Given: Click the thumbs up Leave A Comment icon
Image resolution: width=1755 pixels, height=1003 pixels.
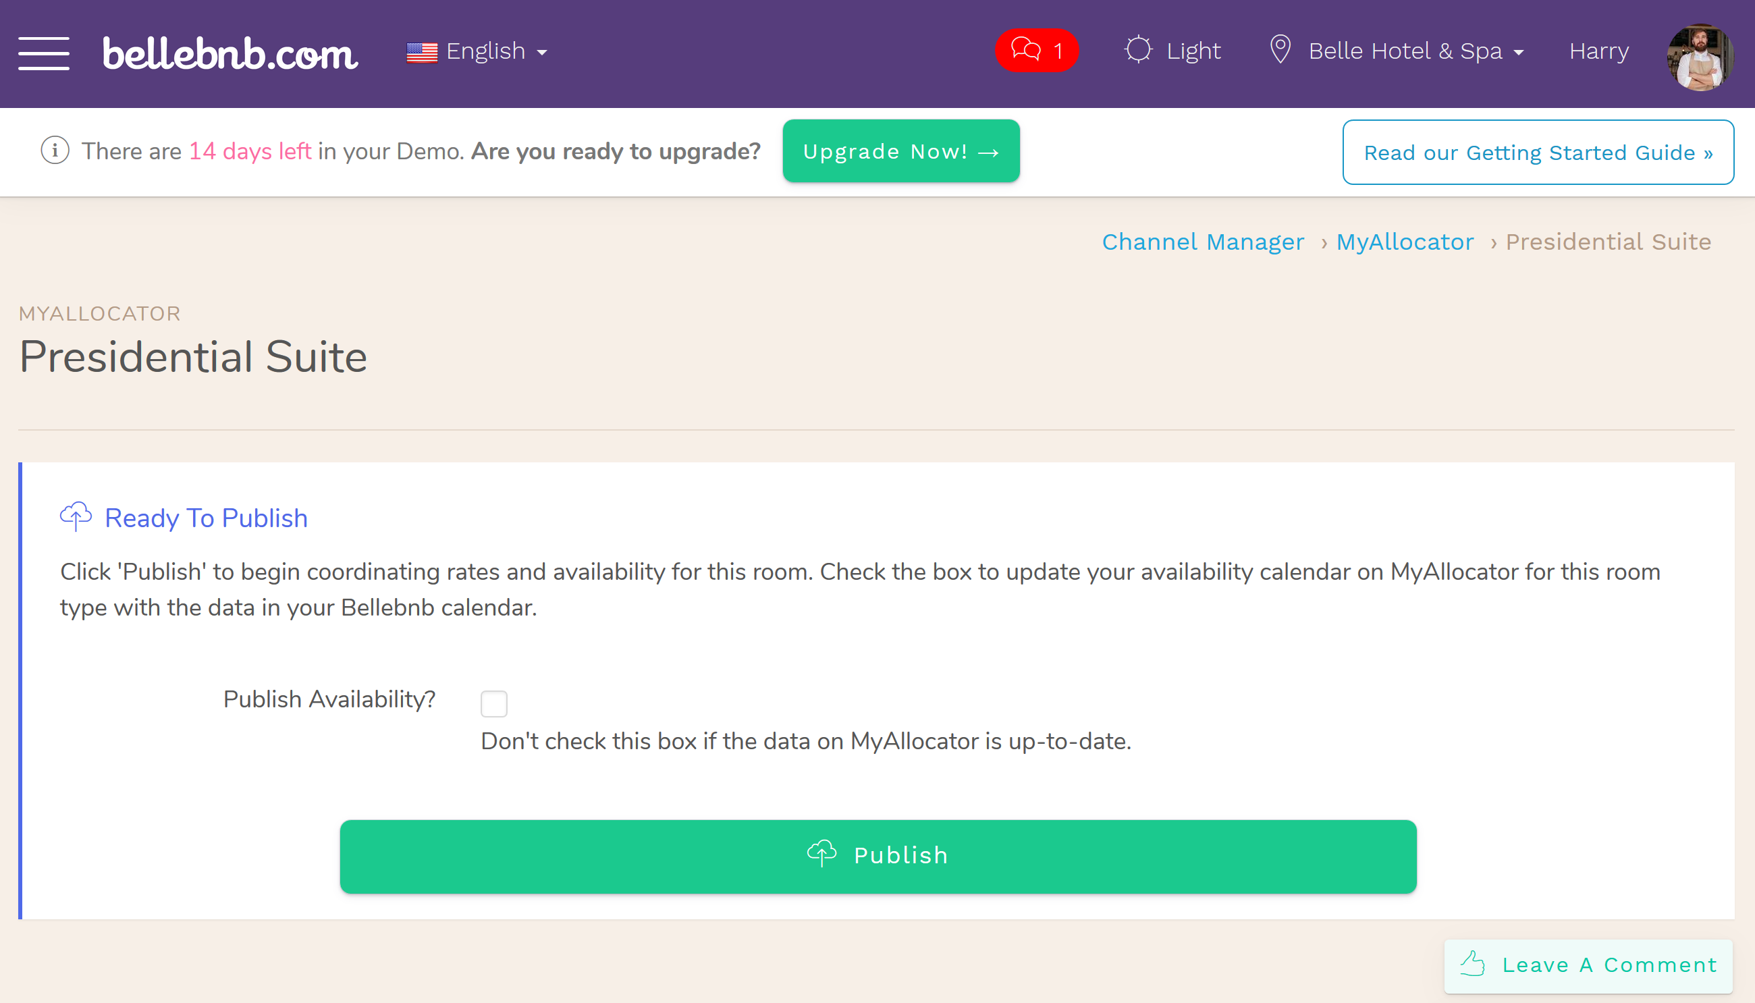Looking at the screenshot, I should point(1476,965).
